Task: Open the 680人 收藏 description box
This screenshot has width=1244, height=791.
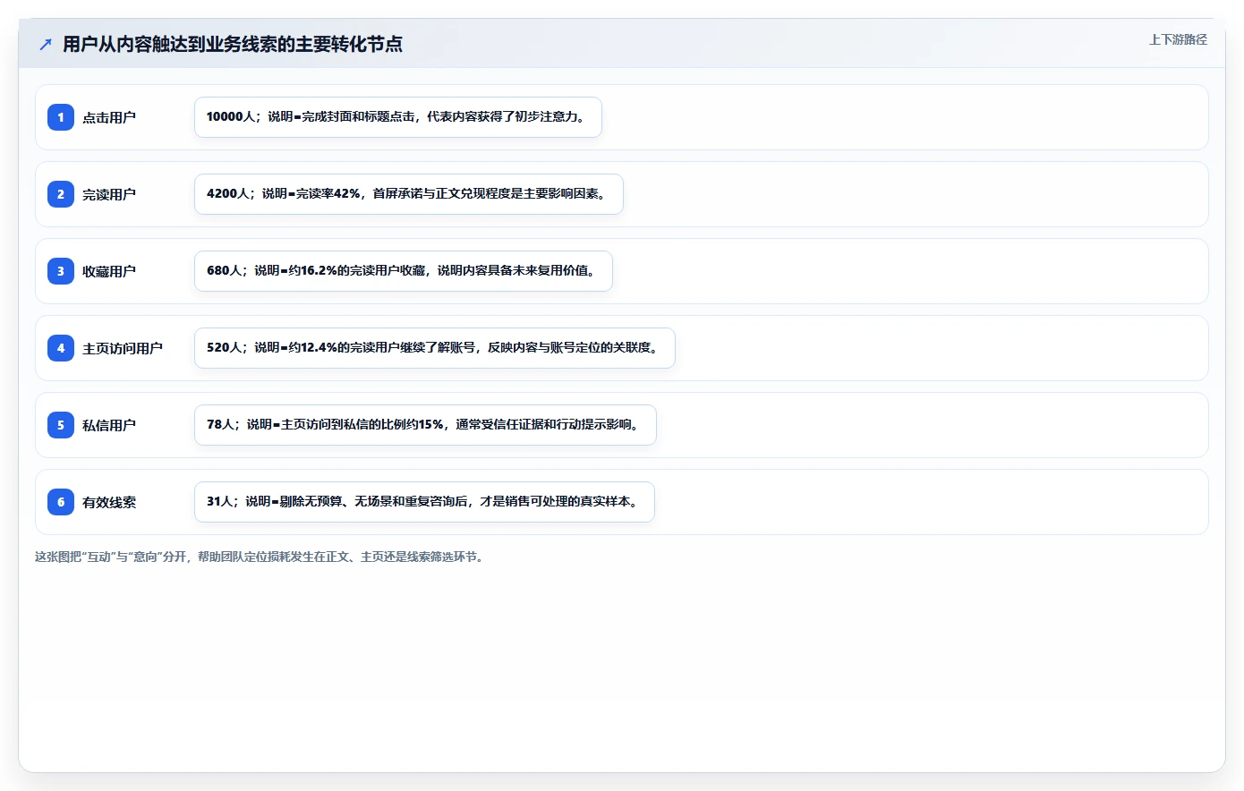Action: [x=404, y=271]
